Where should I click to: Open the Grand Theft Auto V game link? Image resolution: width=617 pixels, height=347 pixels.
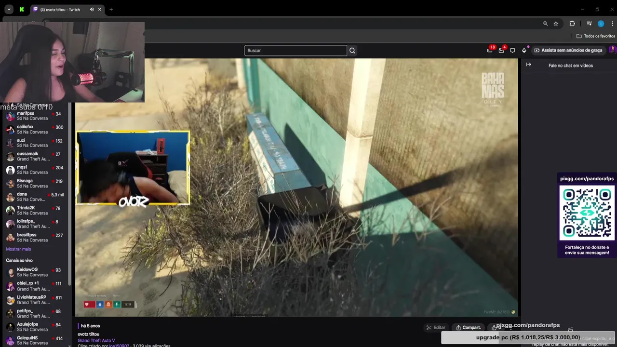tap(96, 340)
